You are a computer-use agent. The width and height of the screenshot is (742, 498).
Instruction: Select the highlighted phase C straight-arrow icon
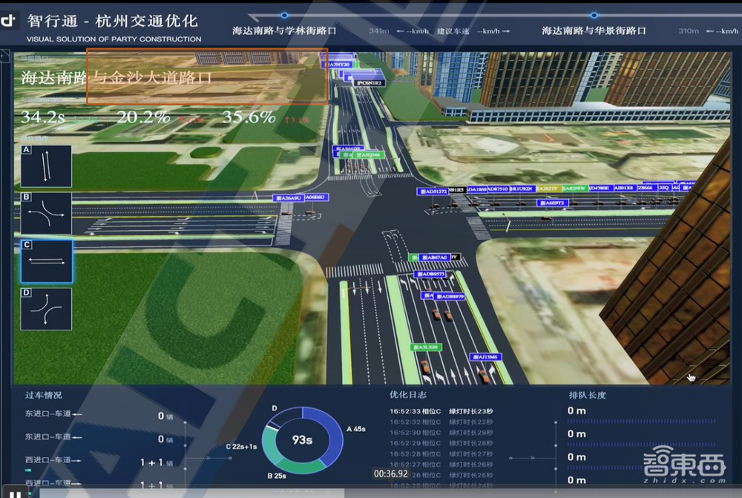pyautogui.click(x=46, y=261)
